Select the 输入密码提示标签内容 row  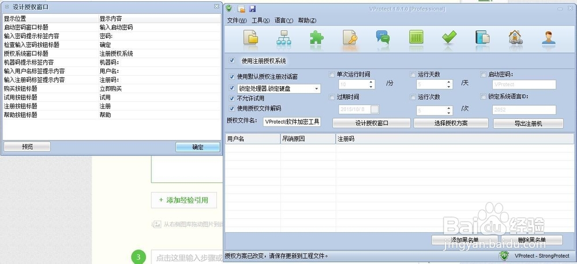pos(112,36)
